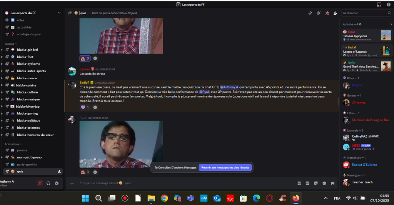
Task: Open pinned messages pin icon
Action: coord(327,13)
